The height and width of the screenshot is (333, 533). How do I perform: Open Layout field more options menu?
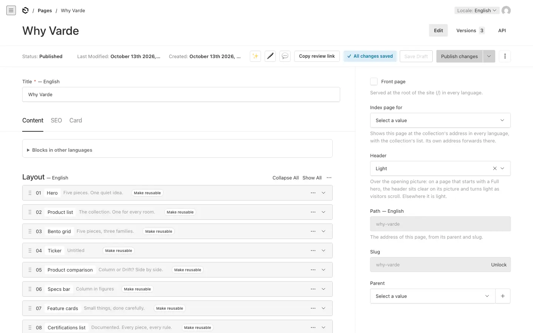coord(329,178)
